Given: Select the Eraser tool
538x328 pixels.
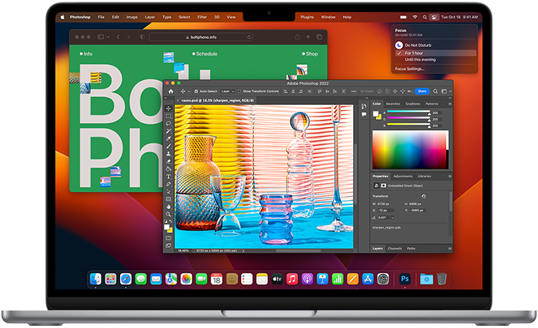Looking at the screenshot, I should tap(168, 161).
